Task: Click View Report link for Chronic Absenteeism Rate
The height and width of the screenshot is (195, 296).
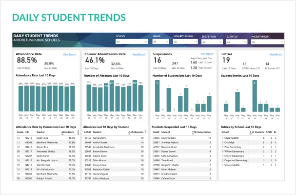Action: click(x=139, y=54)
